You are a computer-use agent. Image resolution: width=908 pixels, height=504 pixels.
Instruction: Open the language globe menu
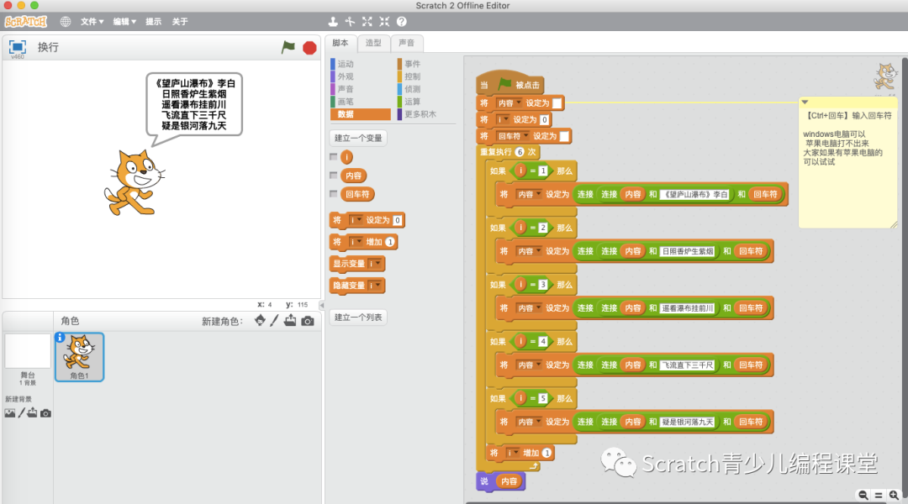[65, 23]
